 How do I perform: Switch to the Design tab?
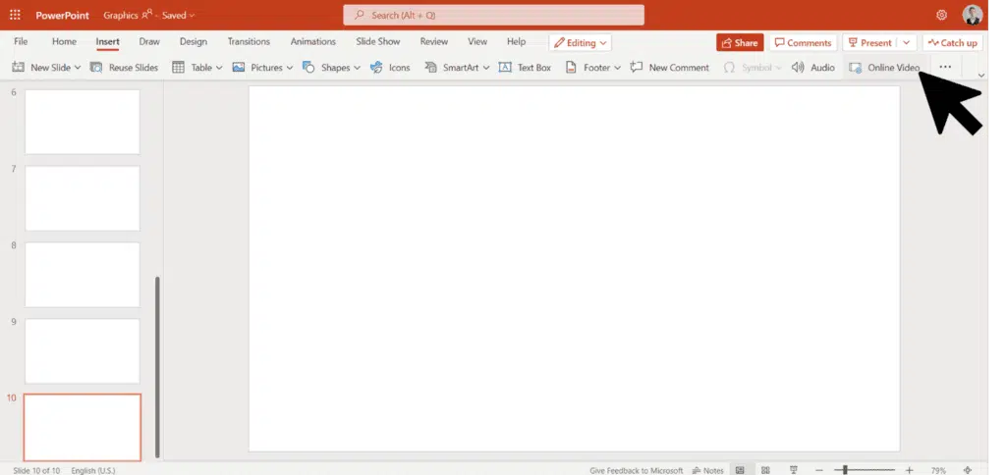[194, 42]
